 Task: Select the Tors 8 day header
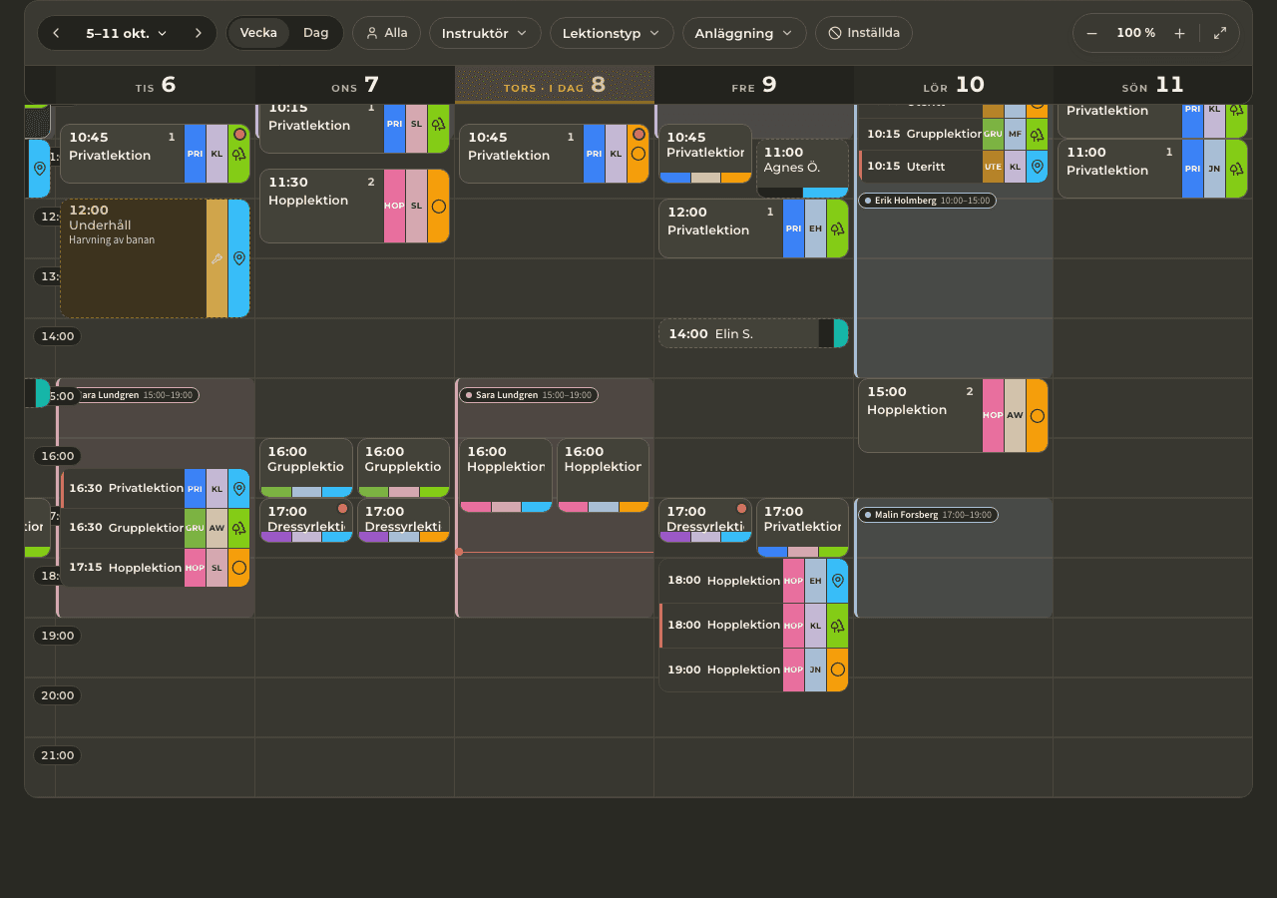point(555,85)
